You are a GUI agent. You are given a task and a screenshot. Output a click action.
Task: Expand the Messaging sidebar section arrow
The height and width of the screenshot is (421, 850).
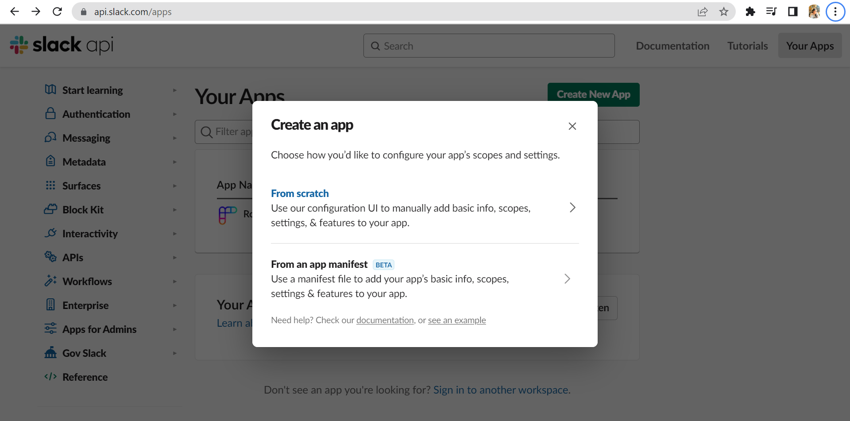point(175,138)
